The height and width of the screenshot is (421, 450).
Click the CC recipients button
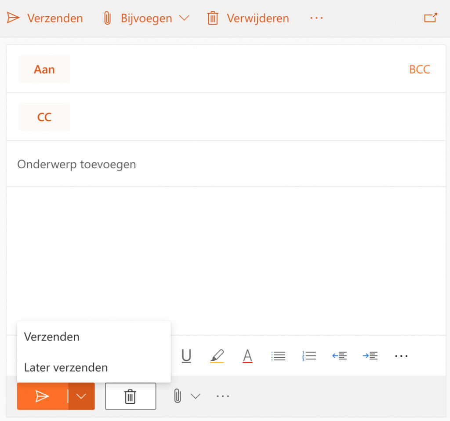coord(44,117)
